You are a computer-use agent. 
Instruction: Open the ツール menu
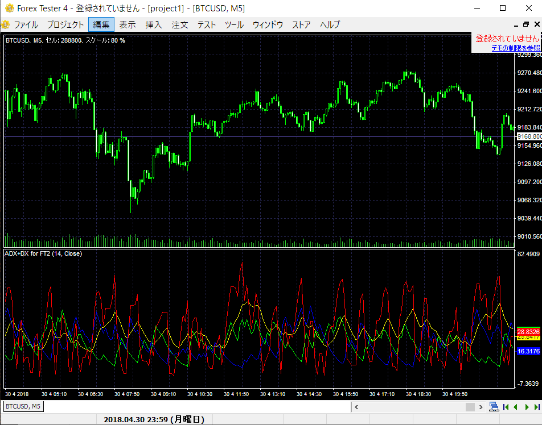235,25
